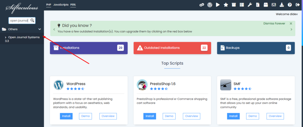Open all installations archive box icon
The image size is (303, 127).
(x=234, y=5)
